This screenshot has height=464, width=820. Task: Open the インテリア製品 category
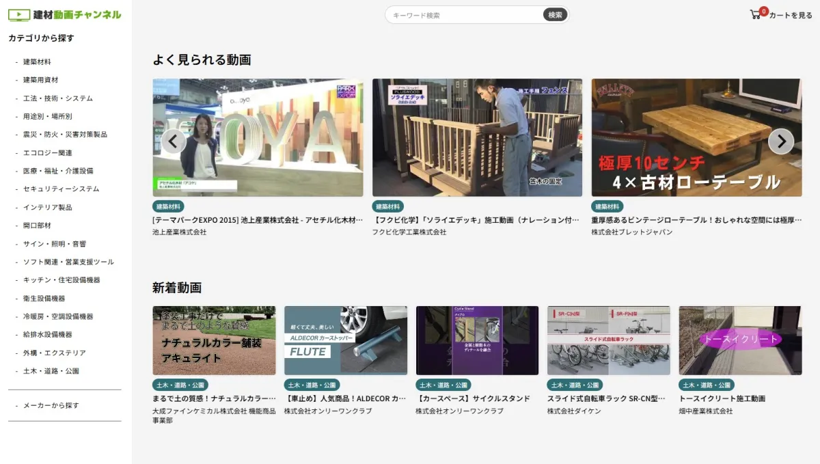point(47,207)
